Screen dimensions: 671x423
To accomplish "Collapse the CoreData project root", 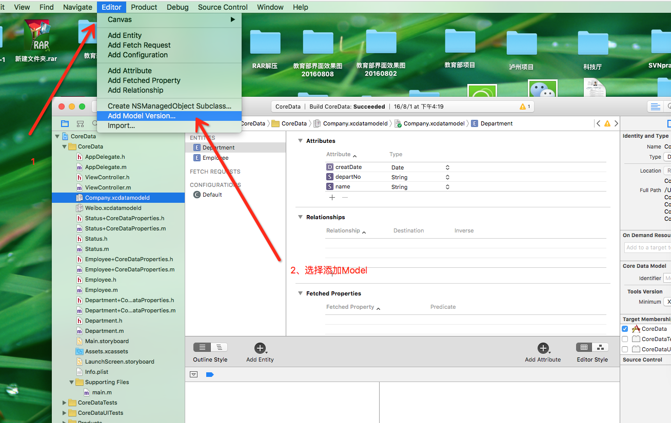I will click(x=57, y=136).
